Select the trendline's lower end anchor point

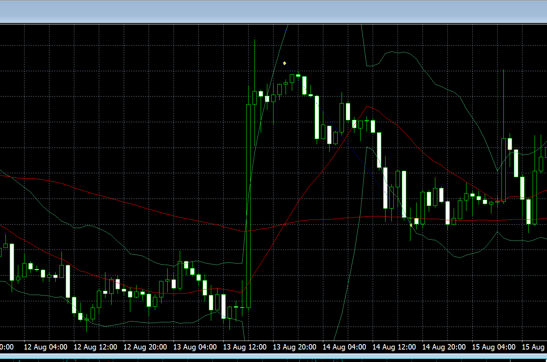411,225
